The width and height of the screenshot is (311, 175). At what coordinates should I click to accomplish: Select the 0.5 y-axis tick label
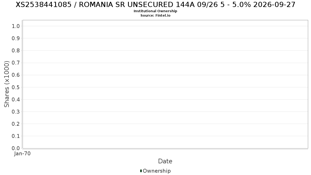(16, 87)
